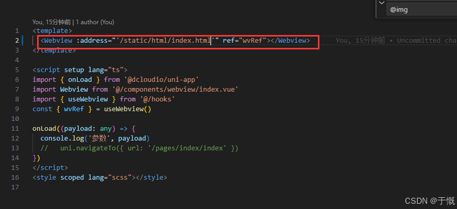Image resolution: width=457 pixels, height=209 pixels.
Task: Click the closing "</script>" tag on line 15
Action: point(50,168)
